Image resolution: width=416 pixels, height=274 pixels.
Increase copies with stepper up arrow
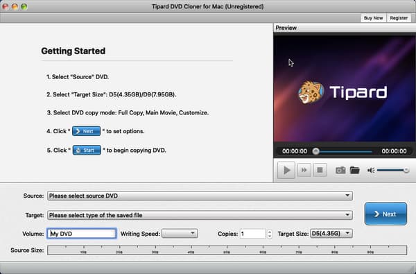[270, 232]
